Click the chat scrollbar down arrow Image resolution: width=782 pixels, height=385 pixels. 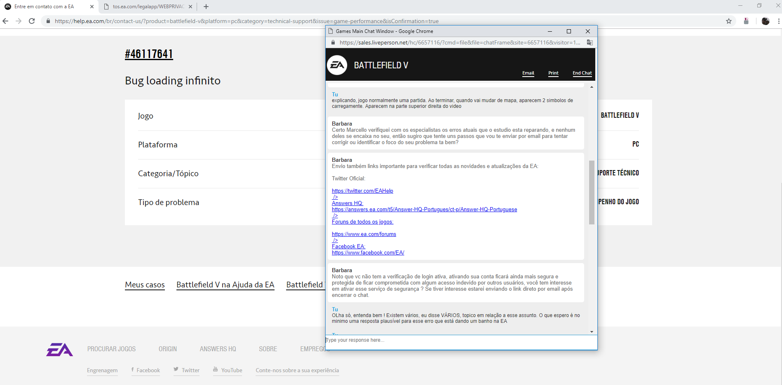[592, 331]
